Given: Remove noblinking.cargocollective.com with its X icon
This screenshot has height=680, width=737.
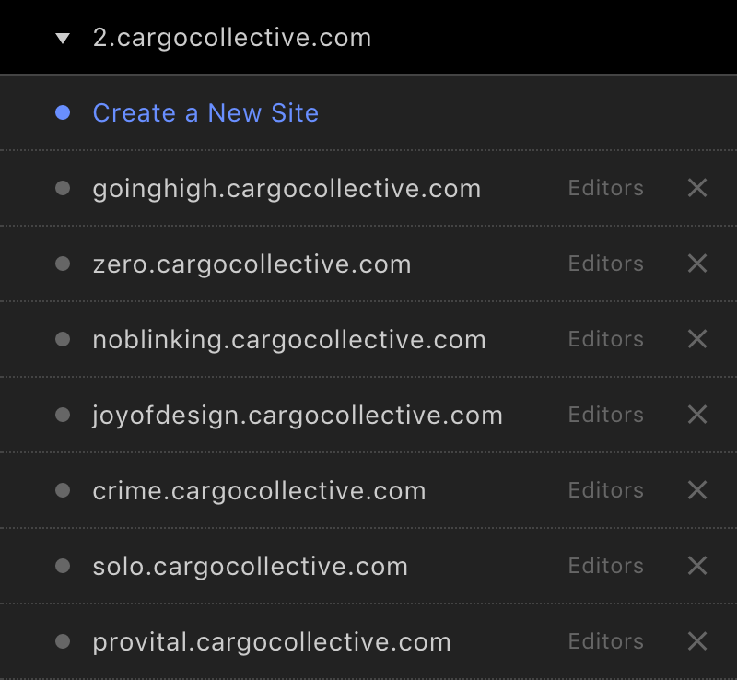Looking at the screenshot, I should pyautogui.click(x=697, y=339).
